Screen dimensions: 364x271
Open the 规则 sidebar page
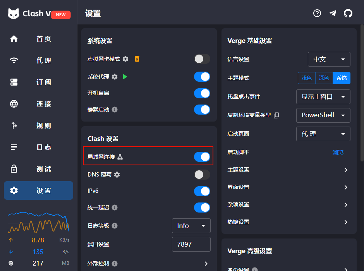39,125
